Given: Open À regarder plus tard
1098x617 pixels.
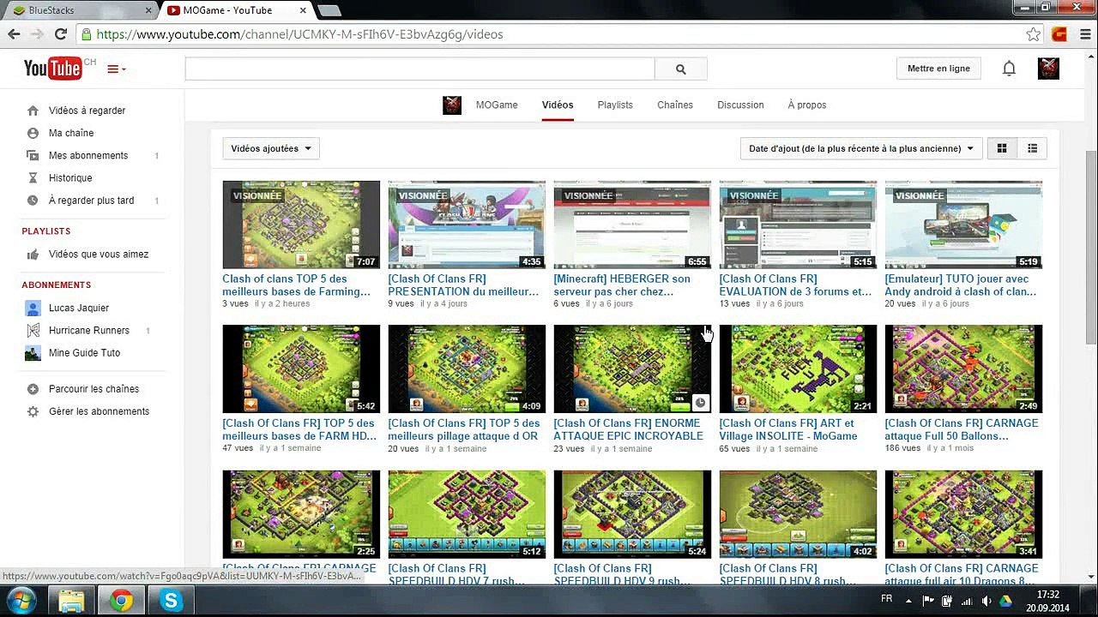Looking at the screenshot, I should [x=92, y=201].
